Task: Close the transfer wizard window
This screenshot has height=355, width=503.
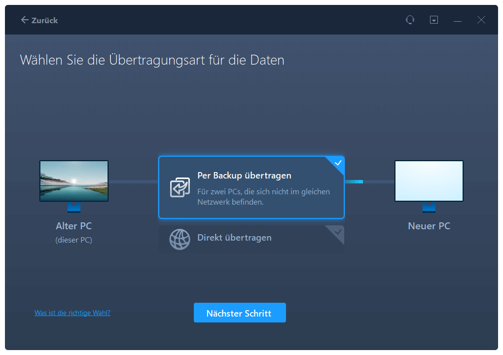Action: click(481, 20)
